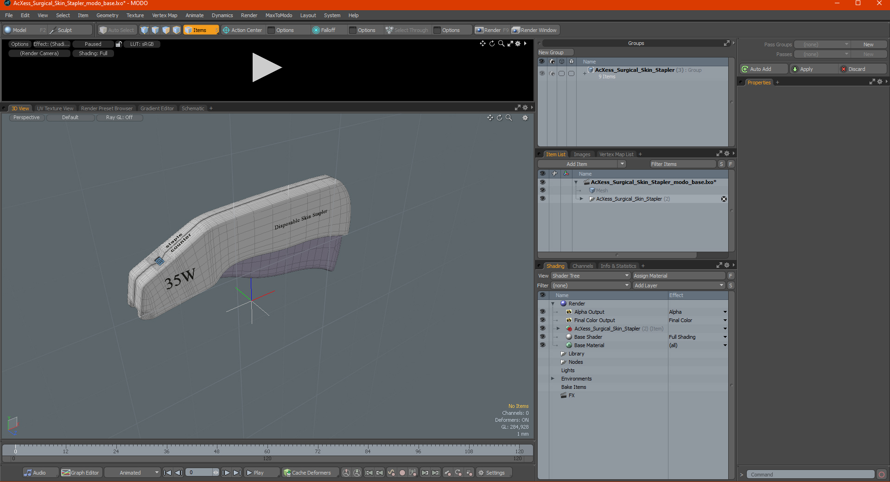The height and width of the screenshot is (482, 890).
Task: Click the large play triangle in render preview
Action: click(267, 68)
